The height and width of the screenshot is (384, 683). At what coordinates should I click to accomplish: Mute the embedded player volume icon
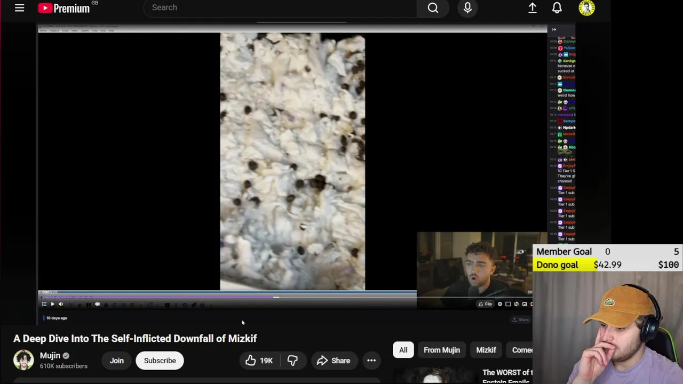(x=61, y=304)
